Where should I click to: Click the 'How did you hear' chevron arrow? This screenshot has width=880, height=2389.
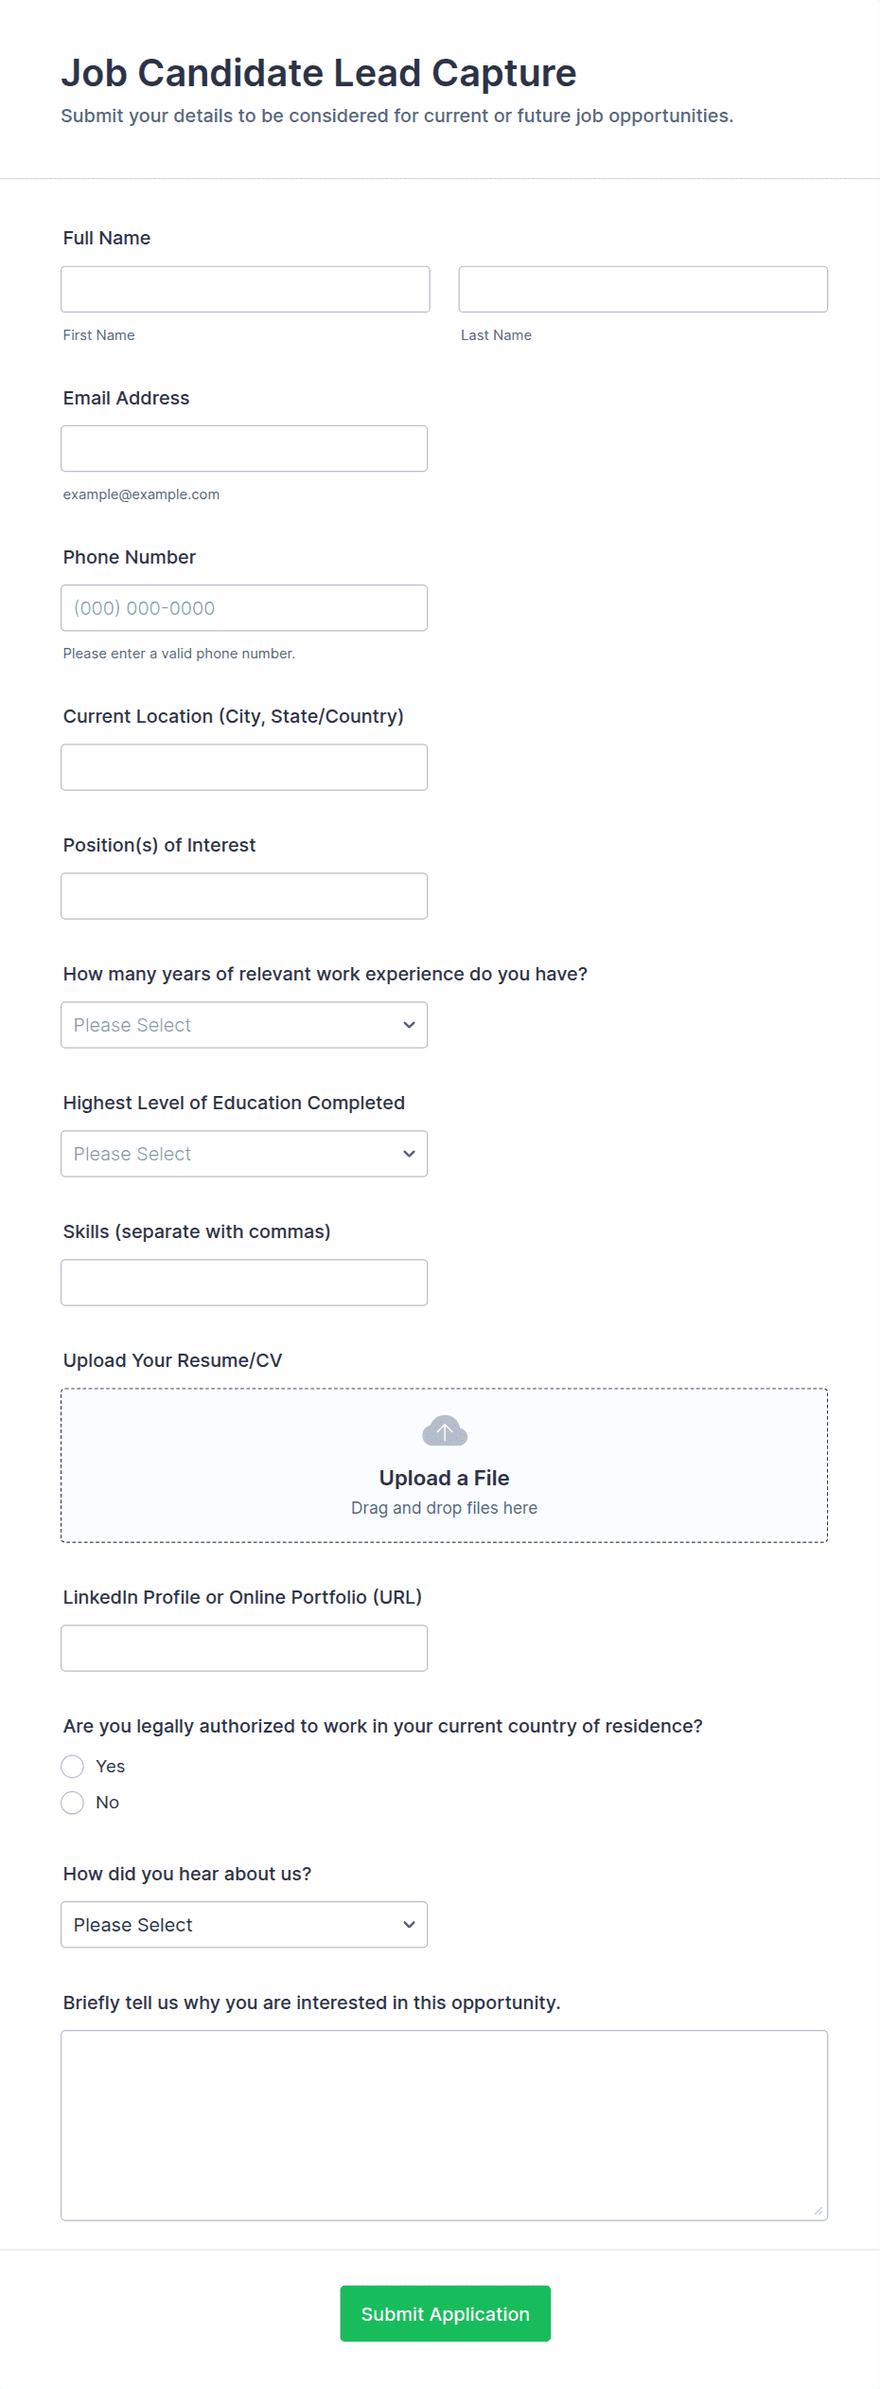click(409, 1925)
